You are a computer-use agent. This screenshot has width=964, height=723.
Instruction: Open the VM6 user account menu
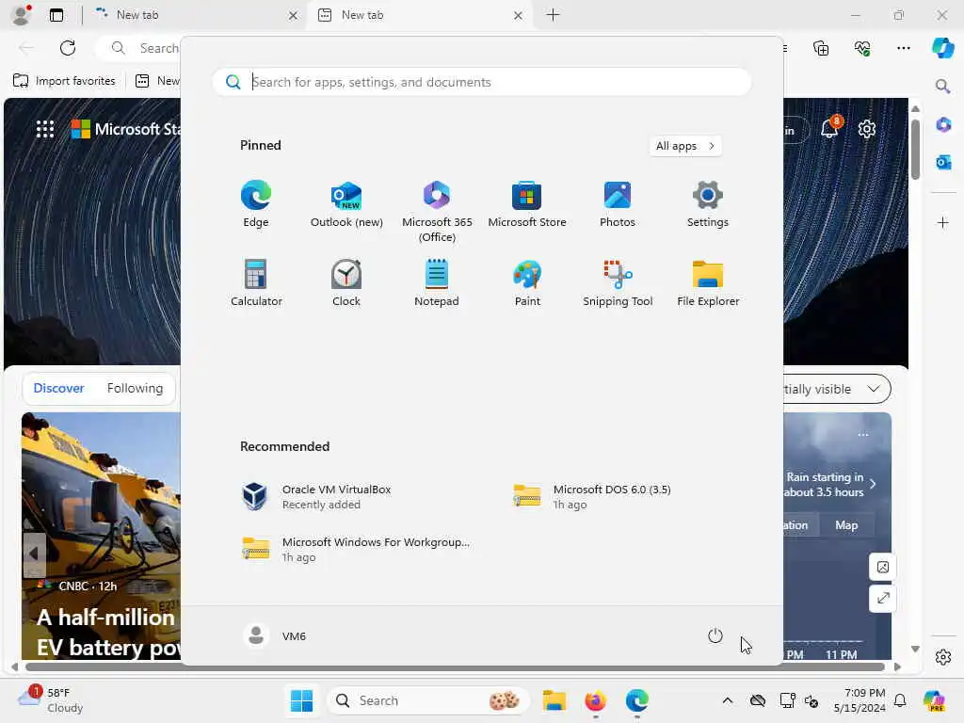point(275,635)
